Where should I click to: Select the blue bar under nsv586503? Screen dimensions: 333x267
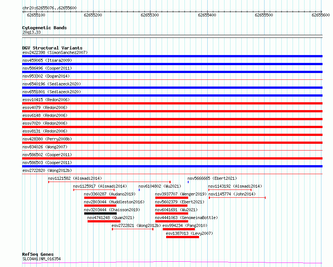(x=172, y=166)
